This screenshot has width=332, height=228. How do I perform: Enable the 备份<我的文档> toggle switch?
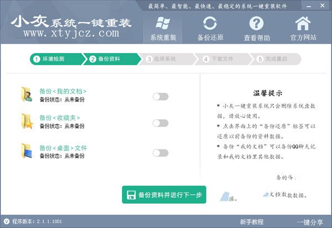[x=160, y=97]
